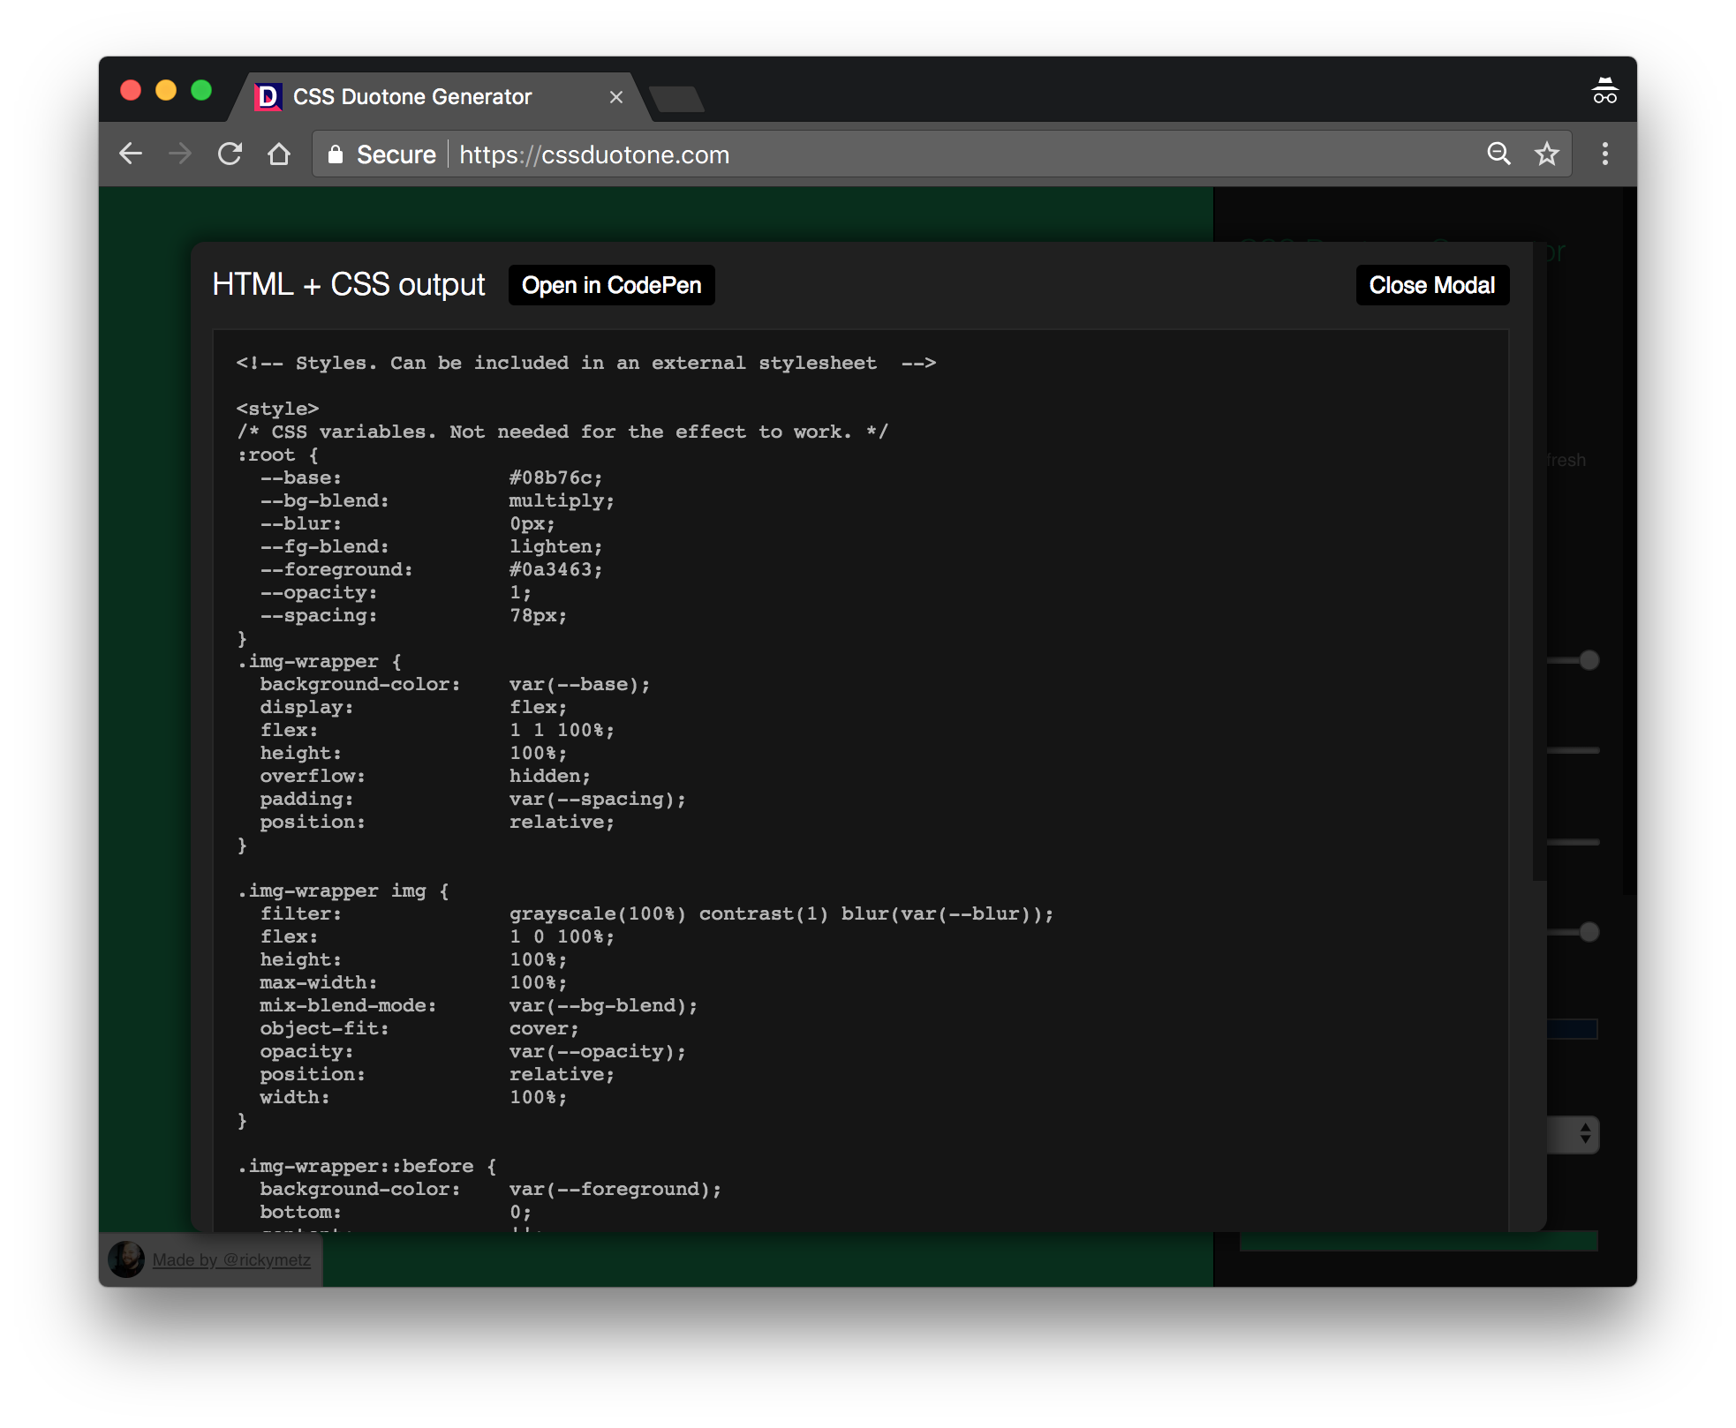The height and width of the screenshot is (1428, 1736).
Task: Click Open in CodePen button
Action: click(611, 285)
